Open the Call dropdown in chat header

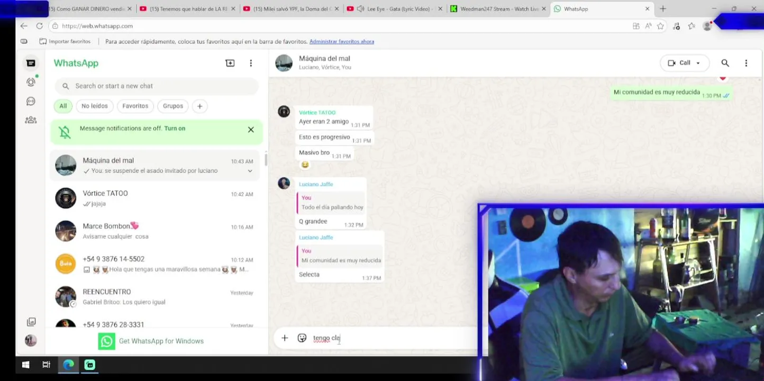click(684, 63)
